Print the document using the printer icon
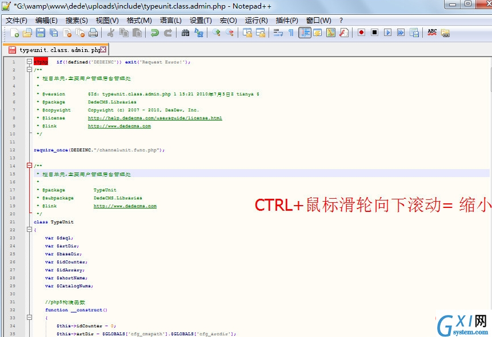492x337 pixels. pos(93,33)
